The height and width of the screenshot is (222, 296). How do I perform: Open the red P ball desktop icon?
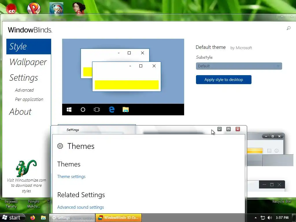pos(34,8)
